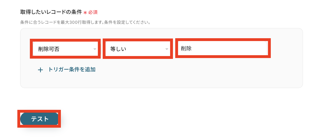Click the 削除 value input field
322x137 pixels.
pos(223,48)
